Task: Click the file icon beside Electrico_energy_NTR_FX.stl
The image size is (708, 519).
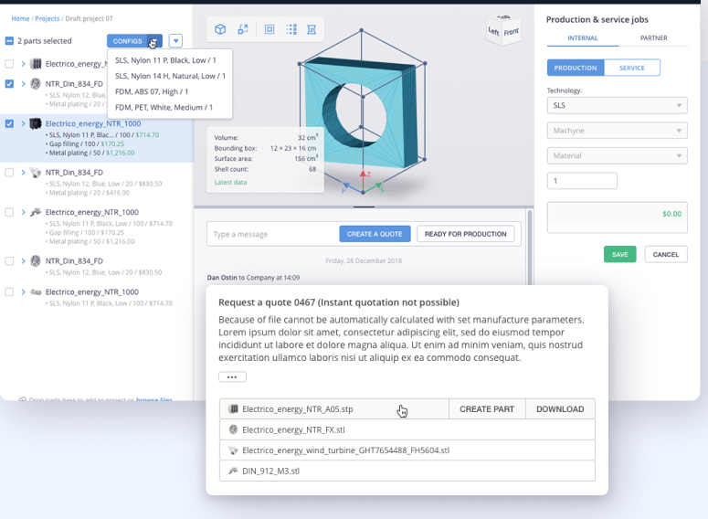Action: pyautogui.click(x=233, y=429)
